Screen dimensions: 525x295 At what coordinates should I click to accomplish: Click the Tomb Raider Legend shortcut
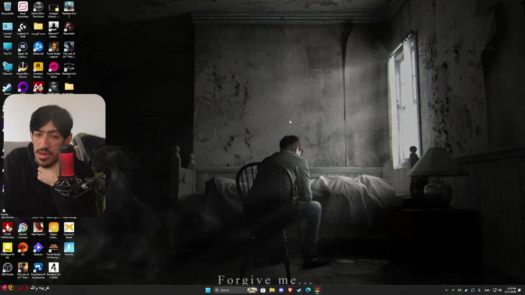pos(53,50)
